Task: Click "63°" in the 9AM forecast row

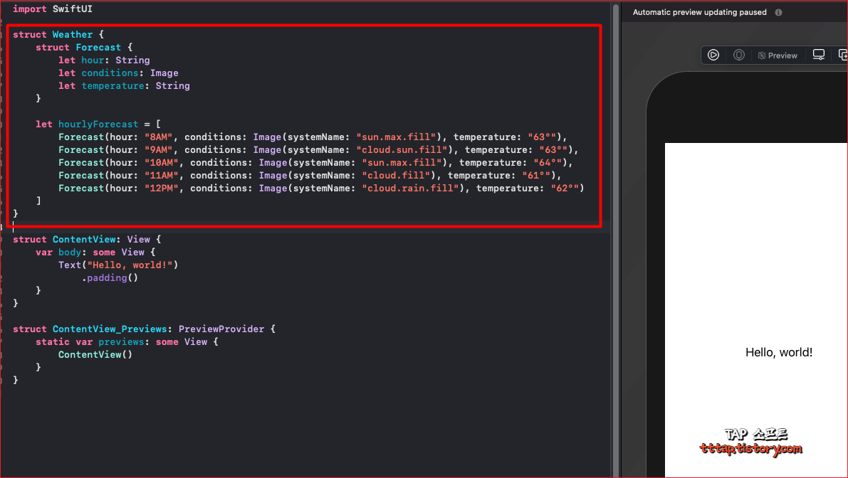Action: pyautogui.click(x=553, y=150)
